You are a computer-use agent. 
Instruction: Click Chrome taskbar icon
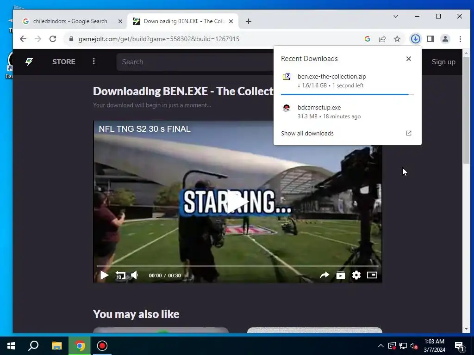tap(80, 346)
